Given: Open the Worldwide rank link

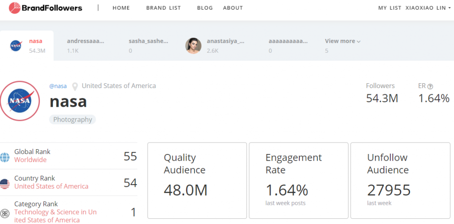Looking at the screenshot, I should (31, 160).
